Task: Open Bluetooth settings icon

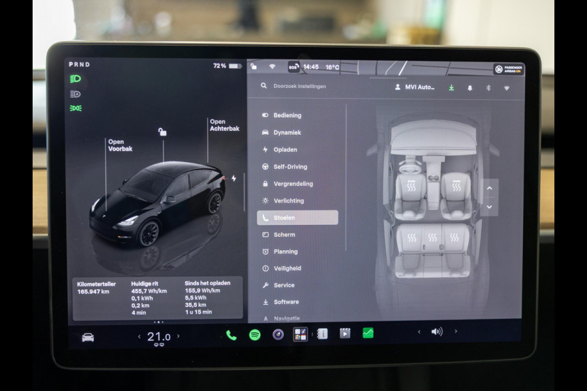Action: (488, 88)
